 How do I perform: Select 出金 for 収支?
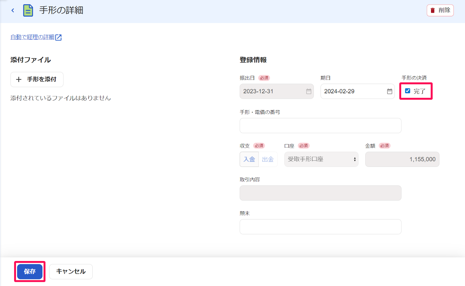coord(268,159)
